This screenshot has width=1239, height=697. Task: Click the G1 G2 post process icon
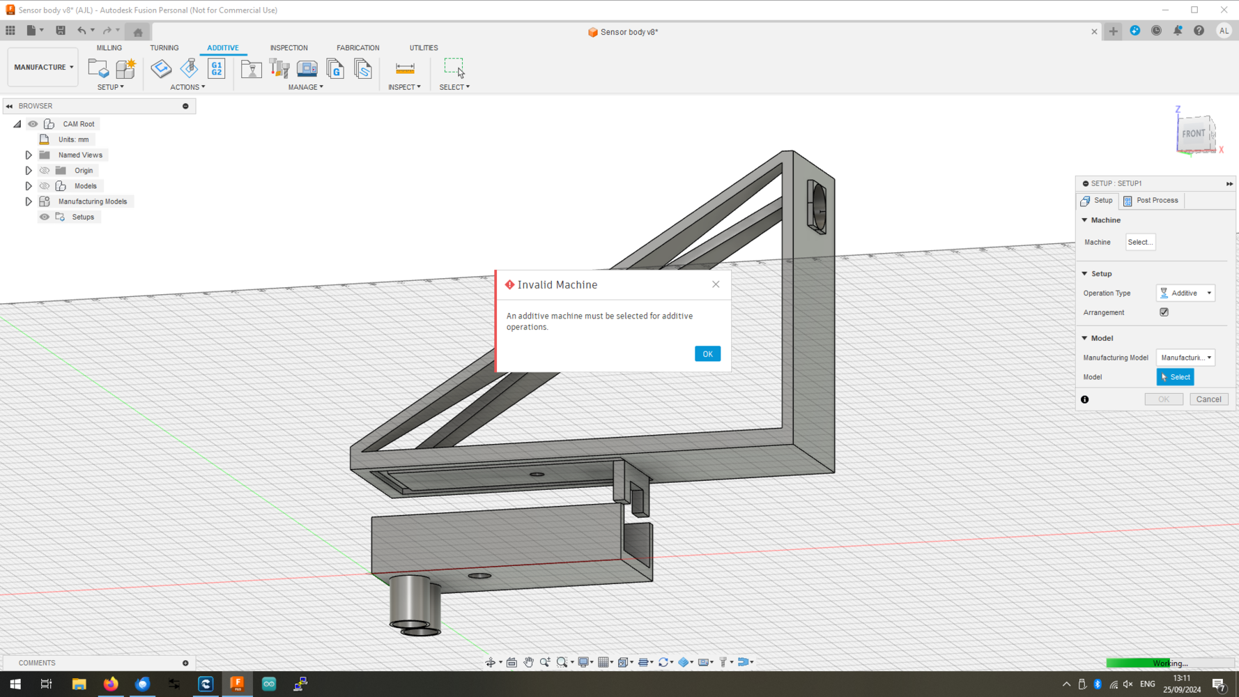click(x=217, y=68)
